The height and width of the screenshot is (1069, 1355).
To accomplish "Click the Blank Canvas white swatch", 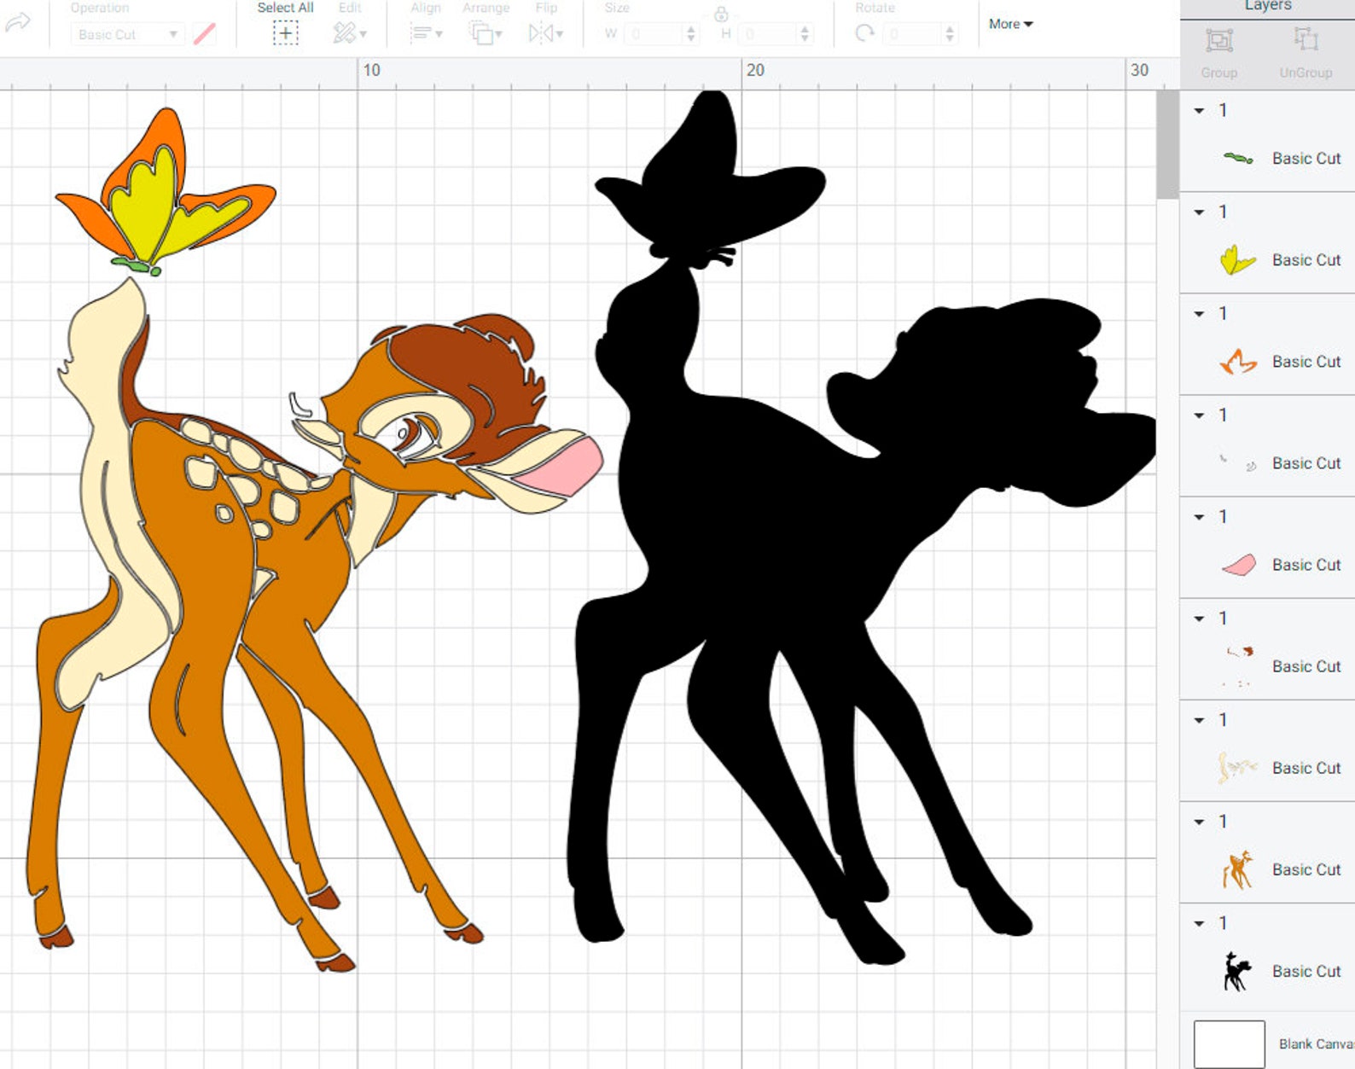I will point(1229,1043).
